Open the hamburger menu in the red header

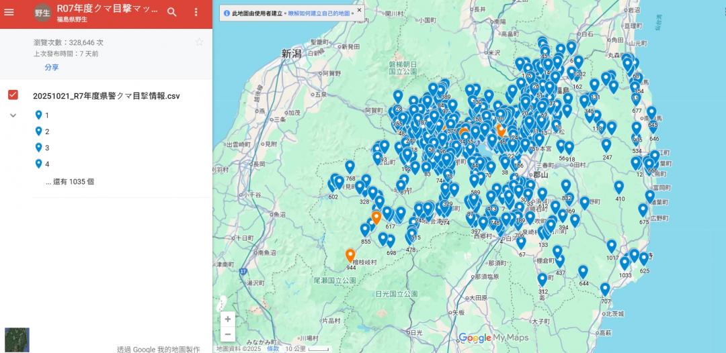9,12
